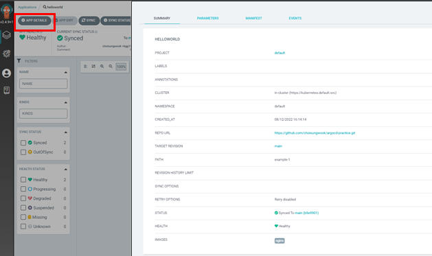Screen dimensions: 432x256
Task: Check the Healthy filter checkbox
Action: tap(23, 180)
